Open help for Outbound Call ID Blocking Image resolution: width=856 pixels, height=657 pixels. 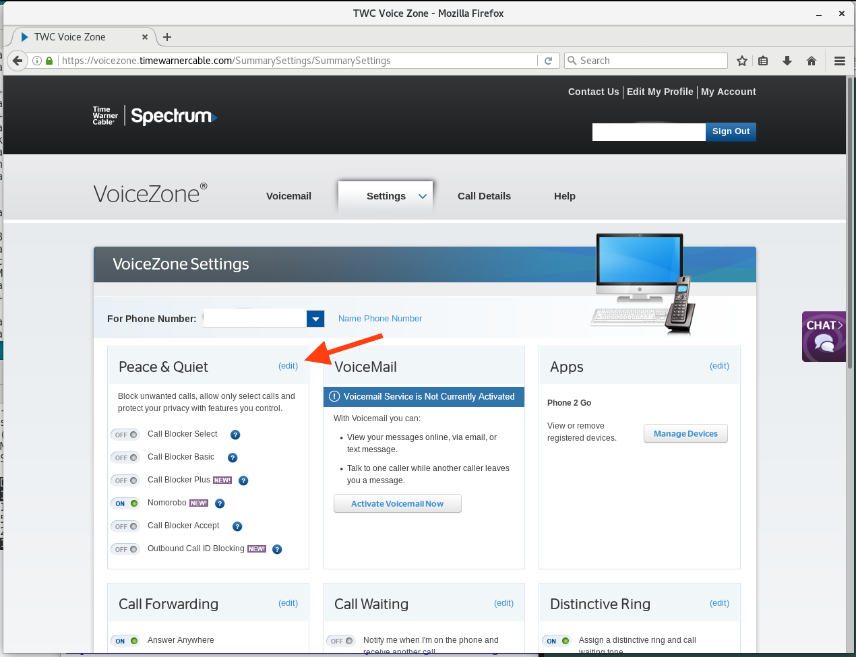pyautogui.click(x=277, y=549)
